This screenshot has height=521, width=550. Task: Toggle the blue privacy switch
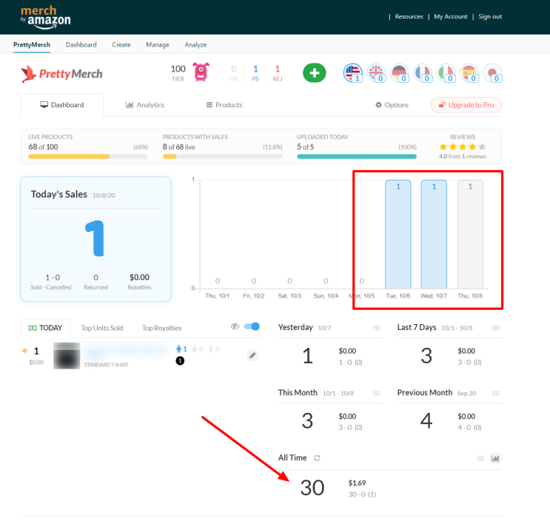(x=252, y=326)
